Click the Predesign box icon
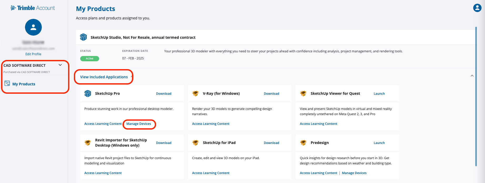Image resolution: width=485 pixels, height=183 pixels. point(303,143)
